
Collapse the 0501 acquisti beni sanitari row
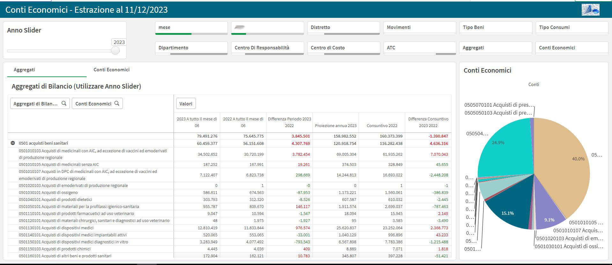(13, 143)
